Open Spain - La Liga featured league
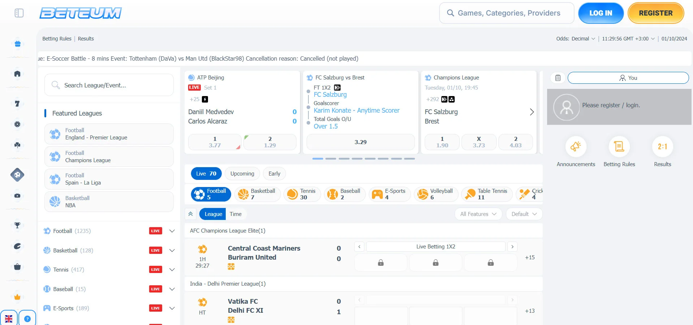 coord(109,179)
